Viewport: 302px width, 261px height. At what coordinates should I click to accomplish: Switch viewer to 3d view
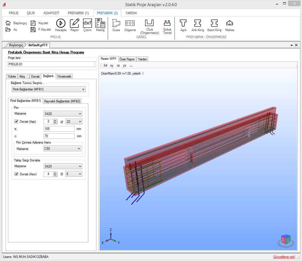[105, 65]
